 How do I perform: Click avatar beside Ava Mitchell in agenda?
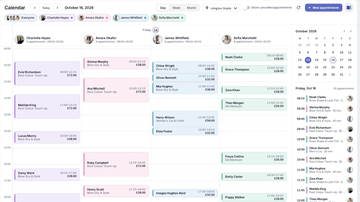pos(350,160)
